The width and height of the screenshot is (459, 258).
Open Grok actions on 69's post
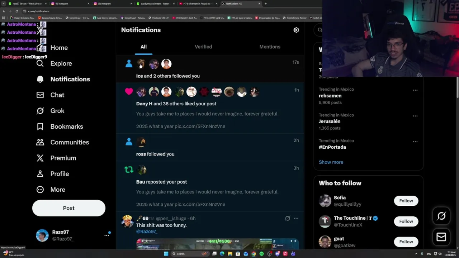point(288,218)
